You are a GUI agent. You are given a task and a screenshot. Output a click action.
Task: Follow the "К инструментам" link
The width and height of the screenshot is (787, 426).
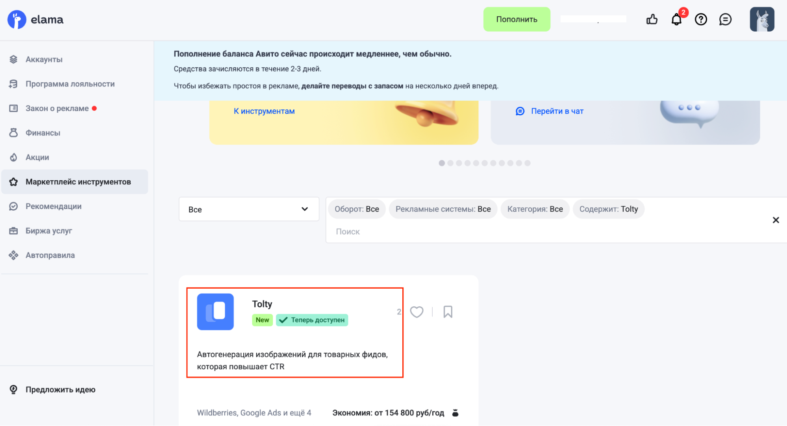point(264,111)
